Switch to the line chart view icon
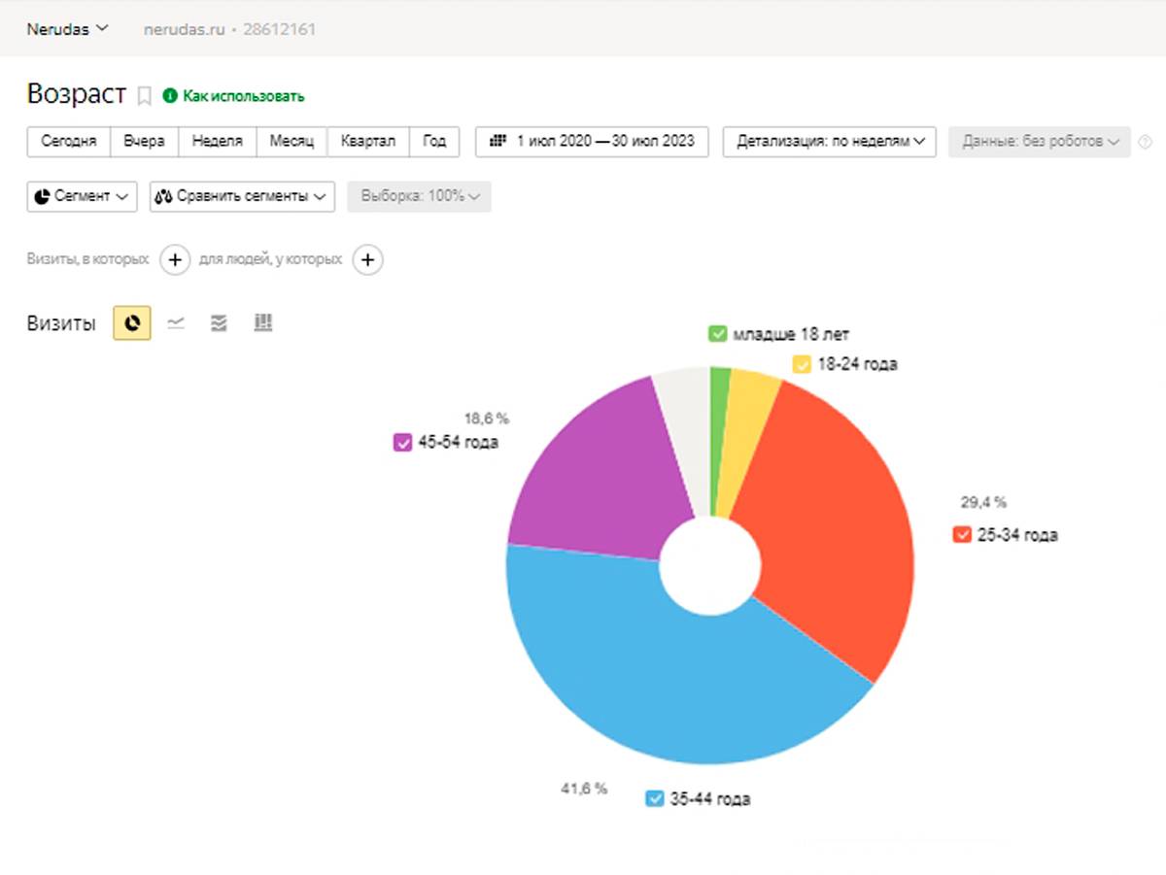 click(x=176, y=323)
